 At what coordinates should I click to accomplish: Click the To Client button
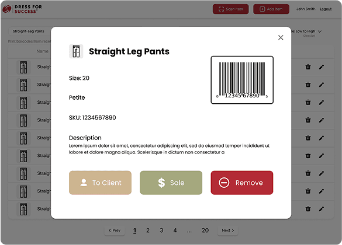(x=100, y=183)
